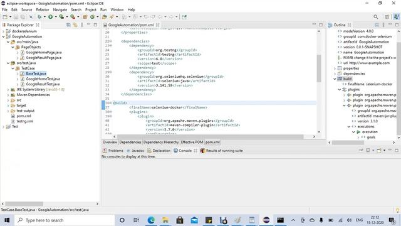Collapse the PageObjects package node
This screenshot has height=226, width=401.
pos(13,47)
